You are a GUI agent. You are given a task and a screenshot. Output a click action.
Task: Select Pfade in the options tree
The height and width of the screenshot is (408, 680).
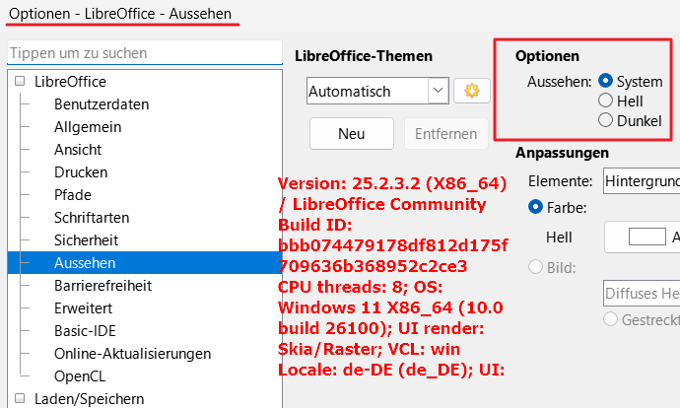click(73, 195)
